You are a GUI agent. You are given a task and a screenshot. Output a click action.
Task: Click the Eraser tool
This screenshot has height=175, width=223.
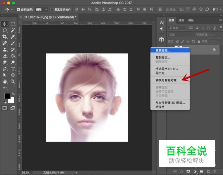[5, 56]
